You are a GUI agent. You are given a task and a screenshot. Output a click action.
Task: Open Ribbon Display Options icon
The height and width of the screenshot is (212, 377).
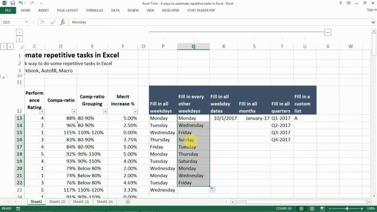(x=349, y=4)
